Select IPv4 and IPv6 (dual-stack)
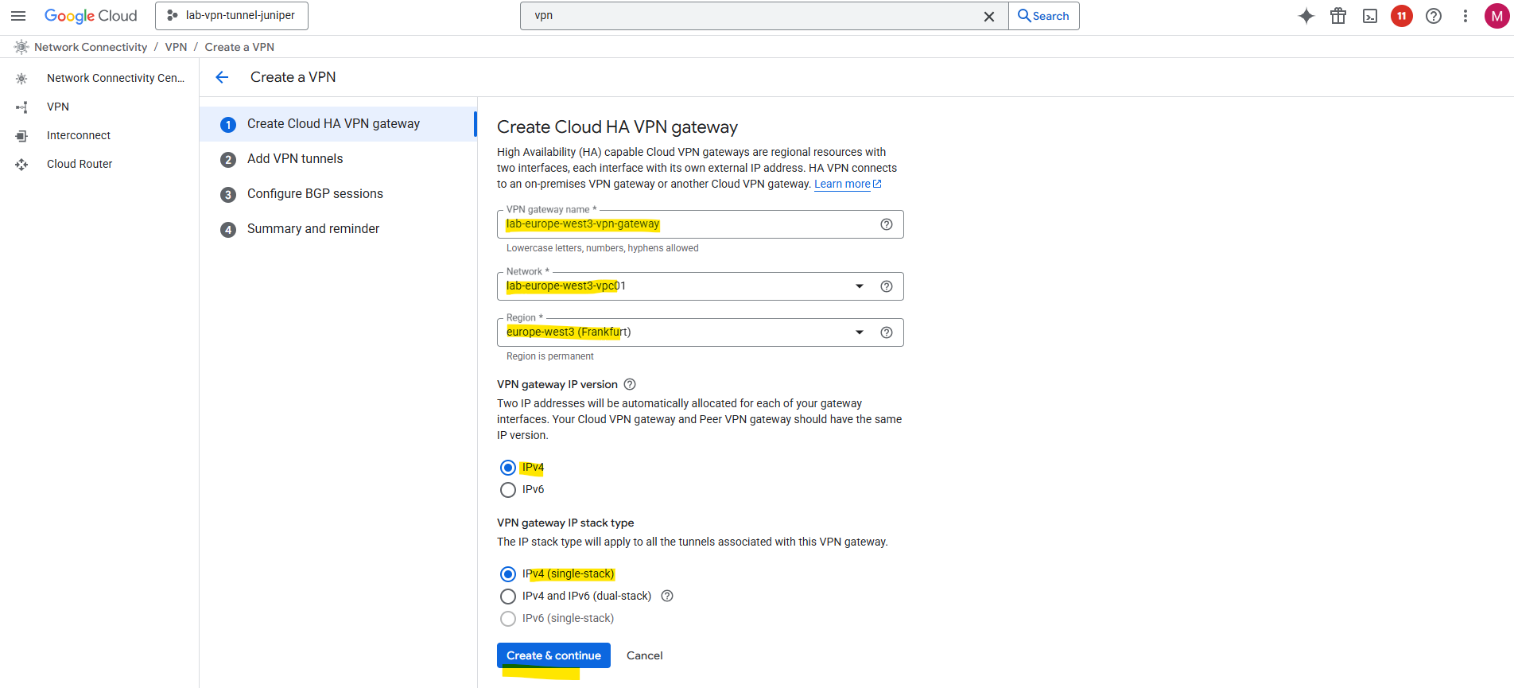This screenshot has height=688, width=1514. coord(508,597)
